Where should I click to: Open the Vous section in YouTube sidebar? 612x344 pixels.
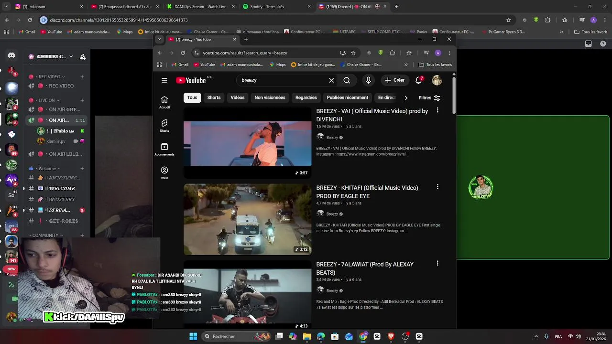point(164,172)
